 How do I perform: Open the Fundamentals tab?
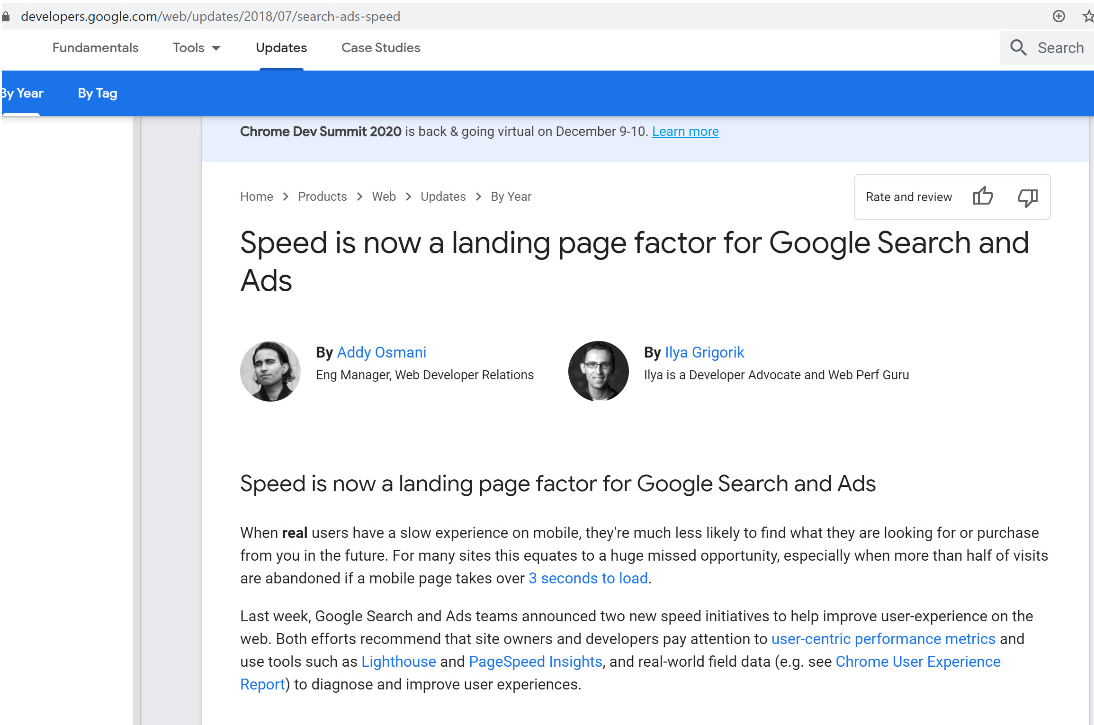click(x=95, y=48)
